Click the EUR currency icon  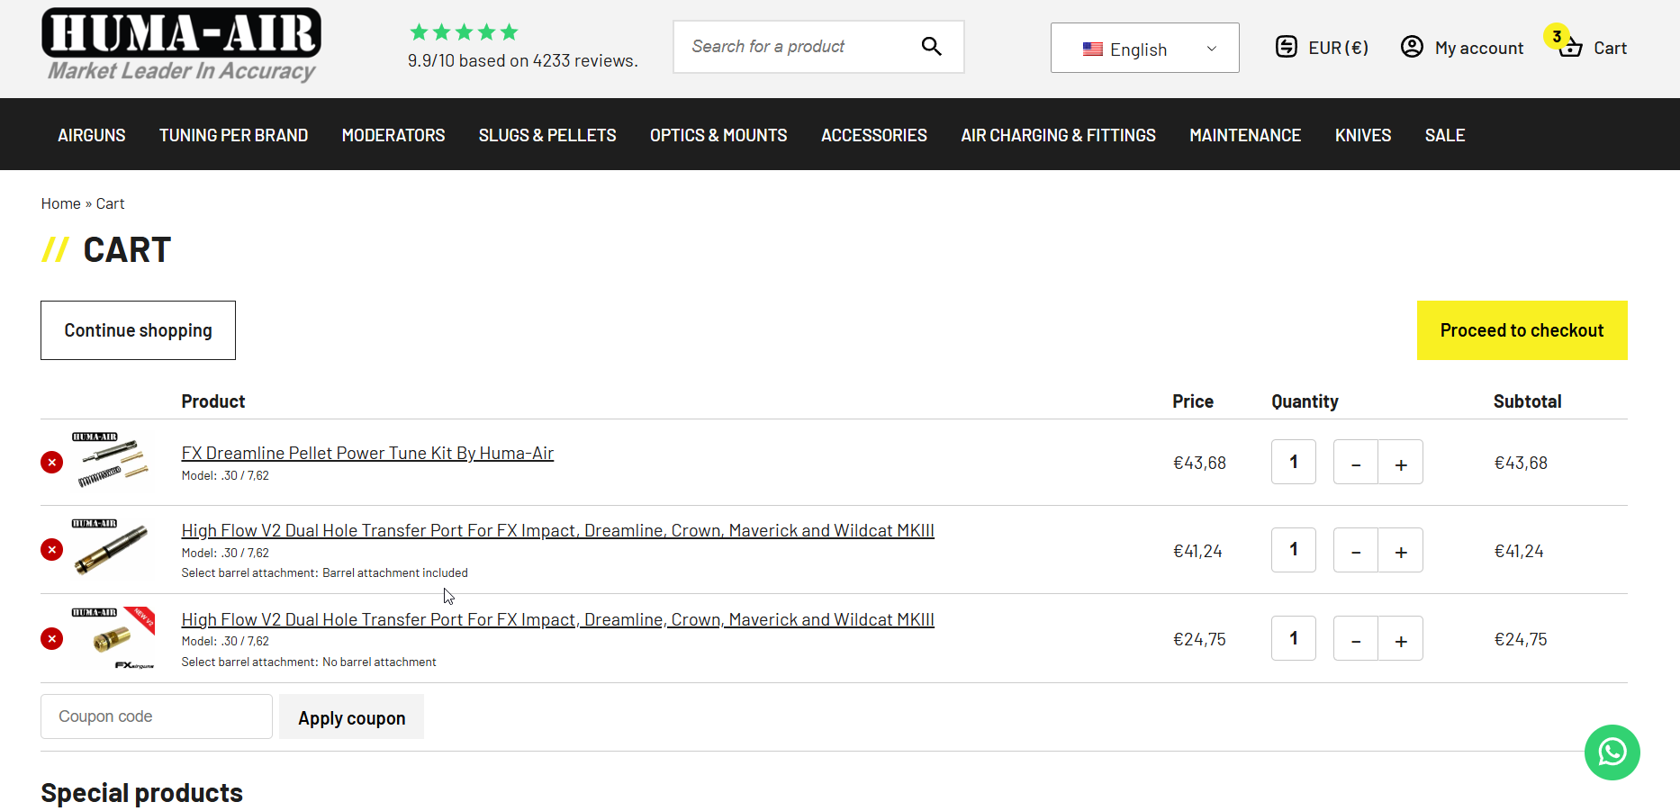(1287, 47)
